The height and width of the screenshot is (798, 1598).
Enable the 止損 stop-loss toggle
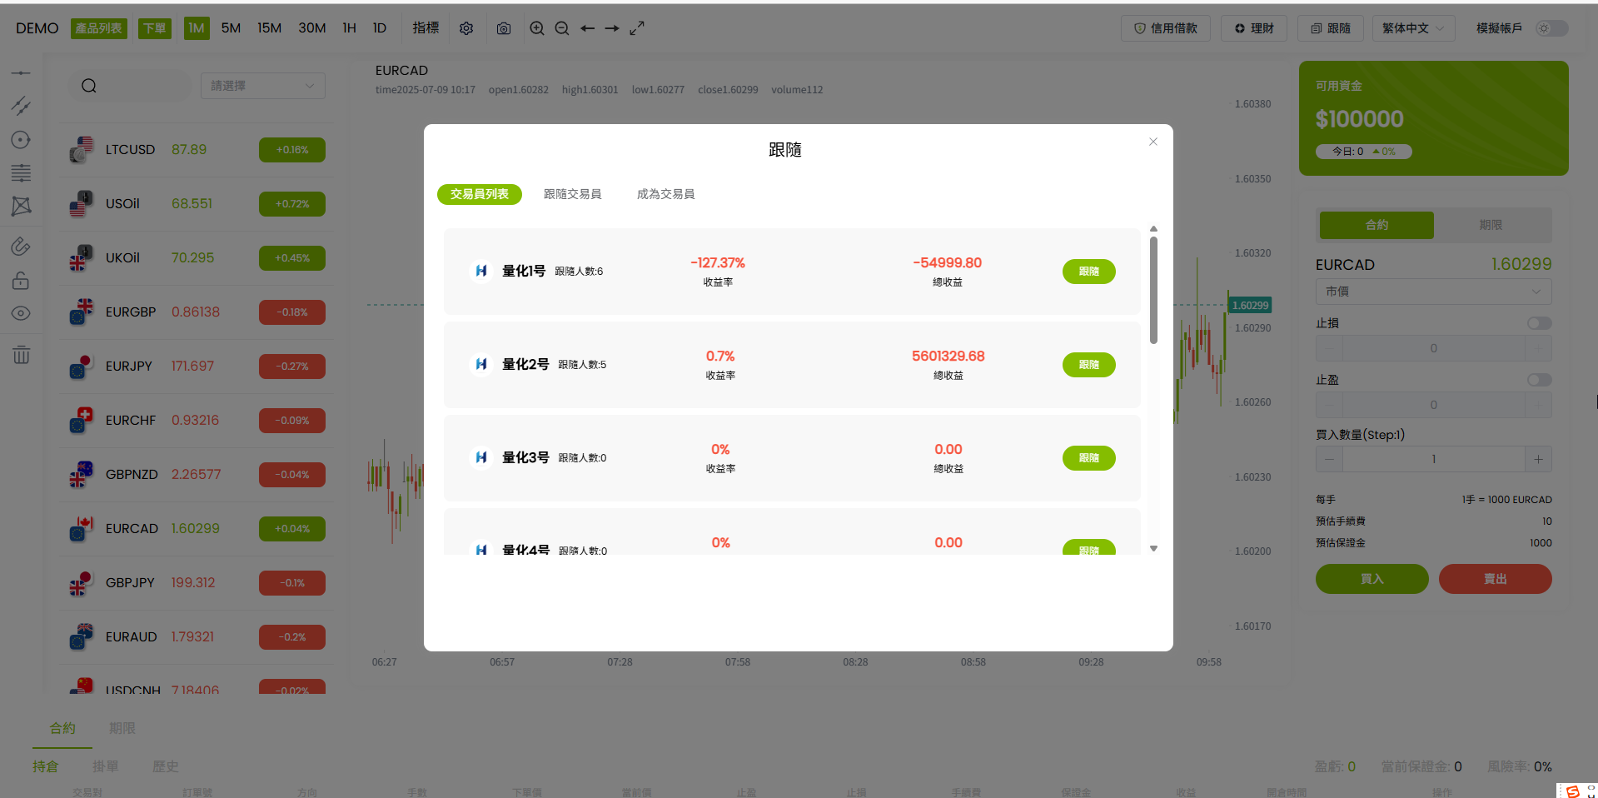(x=1539, y=323)
